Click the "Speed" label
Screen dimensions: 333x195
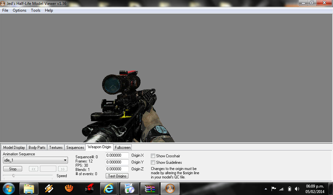click(62, 176)
